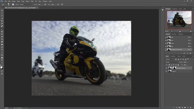The image size is (194, 109).
Task: Switch to the Paths tab
Action: 184,56
